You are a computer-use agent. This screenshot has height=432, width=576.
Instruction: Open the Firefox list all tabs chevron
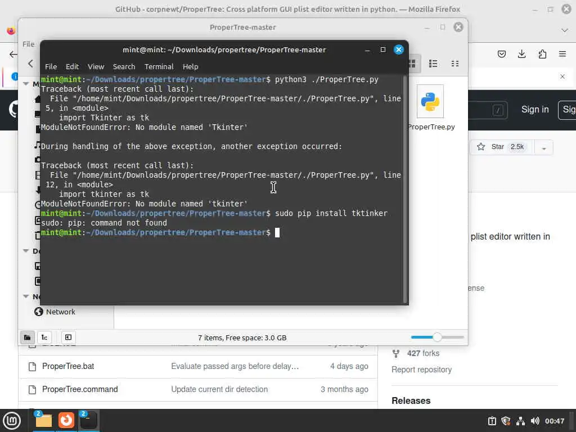[565, 30]
